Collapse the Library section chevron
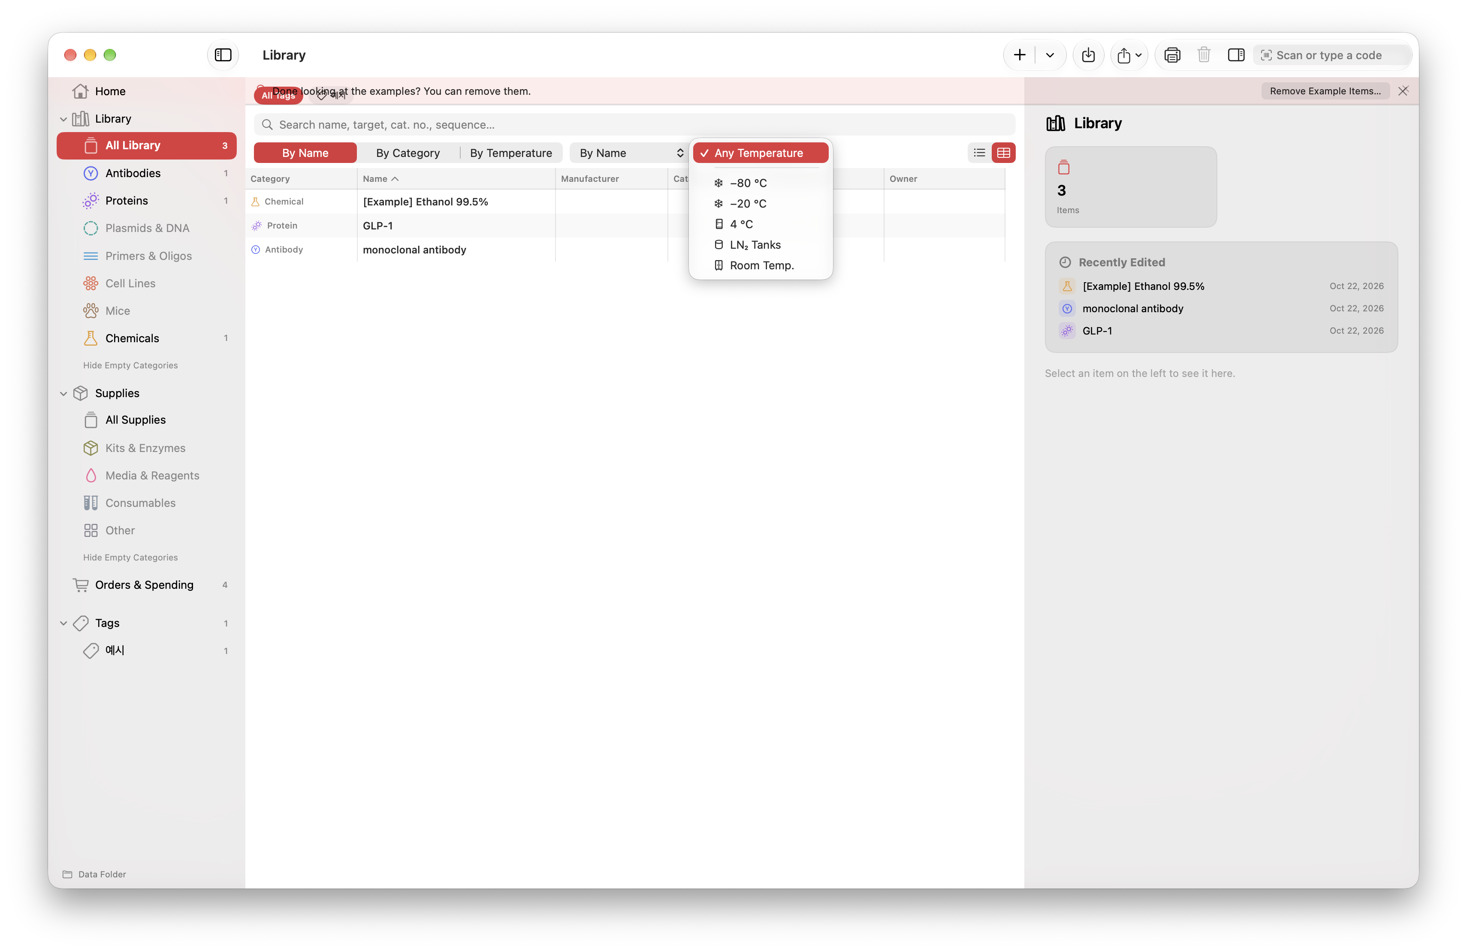1467x952 pixels. 63,119
